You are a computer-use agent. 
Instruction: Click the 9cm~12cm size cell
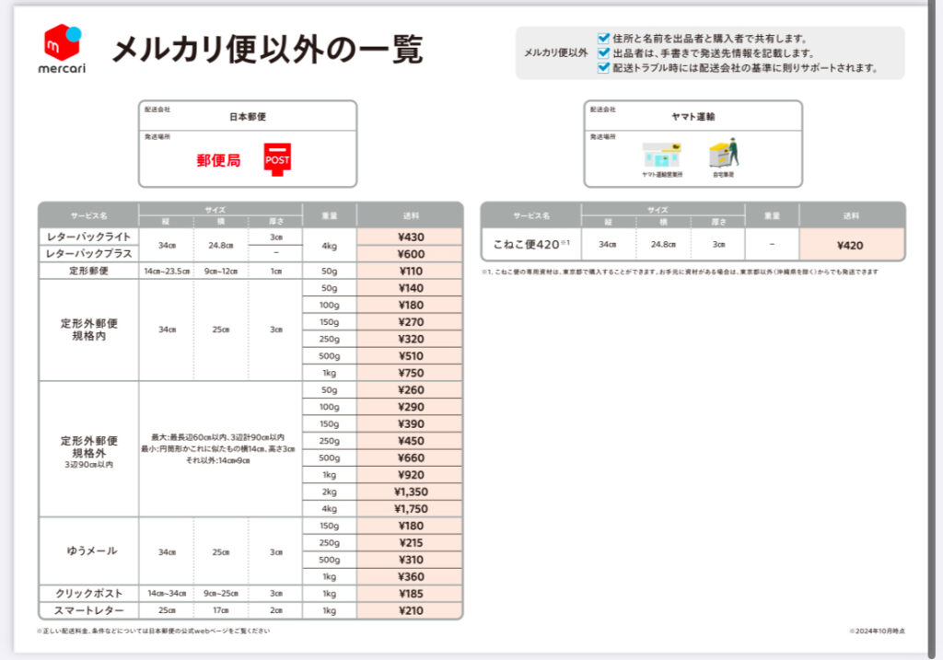pyautogui.click(x=221, y=271)
